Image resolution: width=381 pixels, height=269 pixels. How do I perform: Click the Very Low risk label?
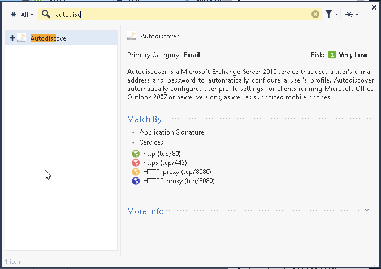353,55
